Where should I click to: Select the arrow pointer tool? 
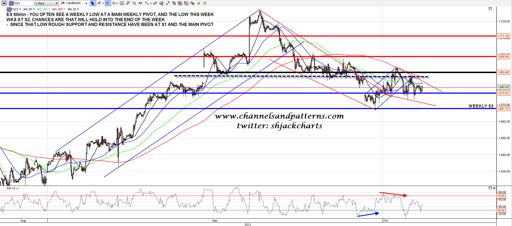pos(93,3)
